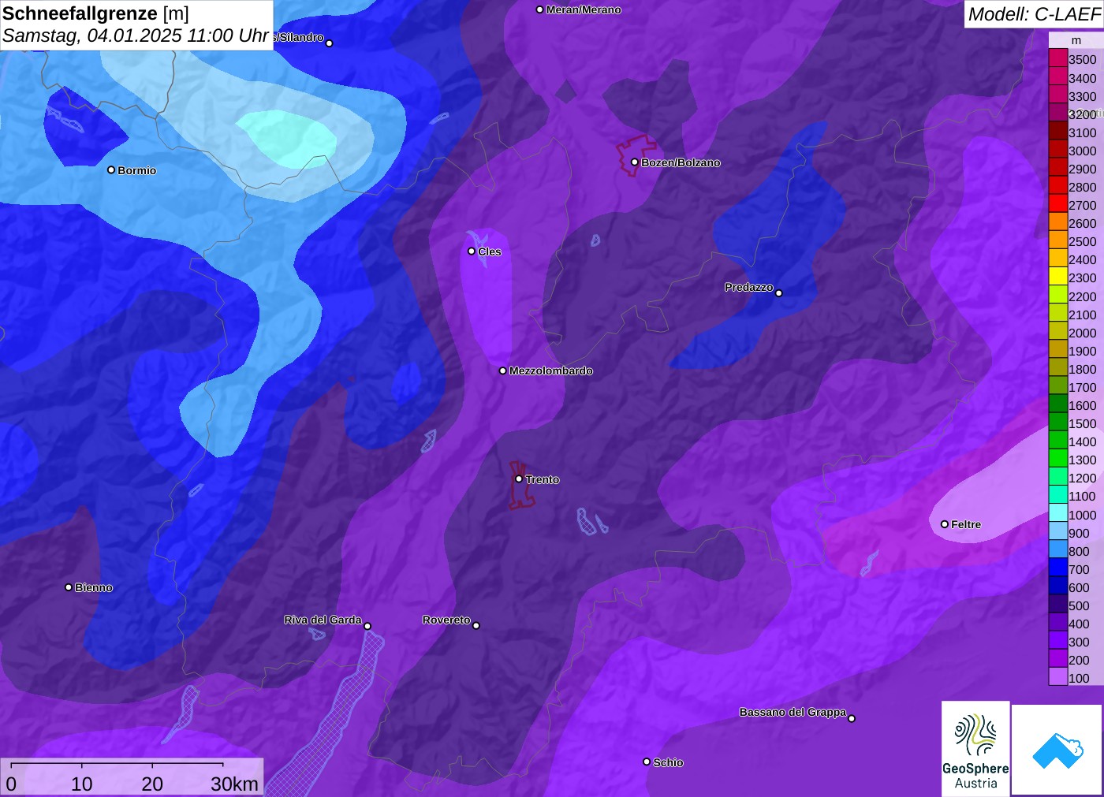Click the 3000 m legend color swatch
This screenshot has height=797, width=1104.
[1058, 150]
